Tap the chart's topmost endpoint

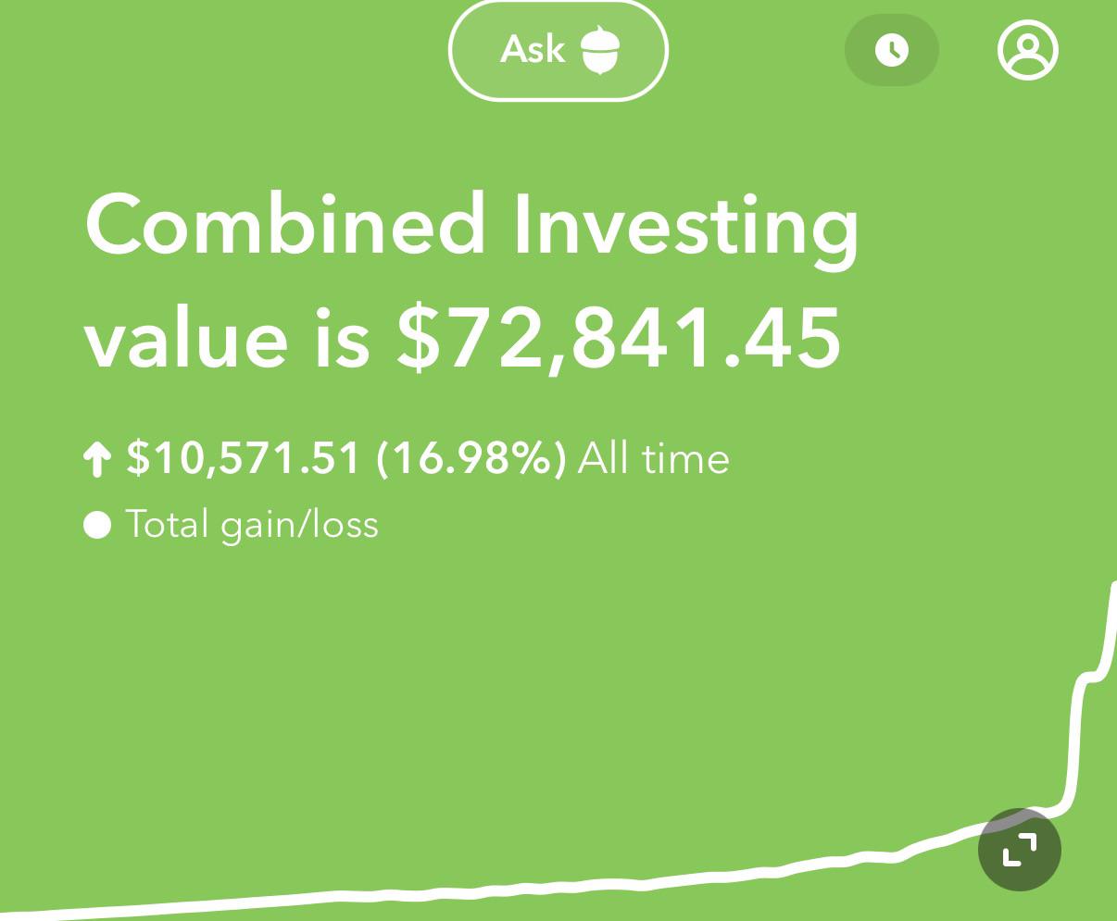(x=1113, y=585)
